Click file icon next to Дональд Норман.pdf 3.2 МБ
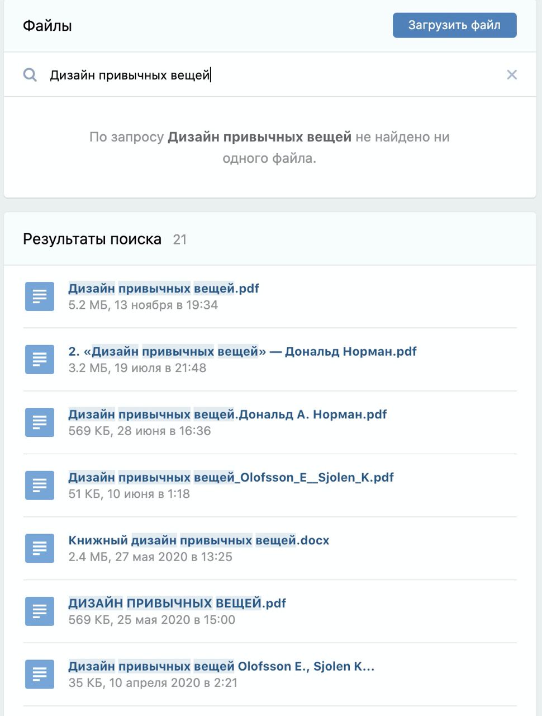Screen dimensions: 542x716 click(40, 359)
